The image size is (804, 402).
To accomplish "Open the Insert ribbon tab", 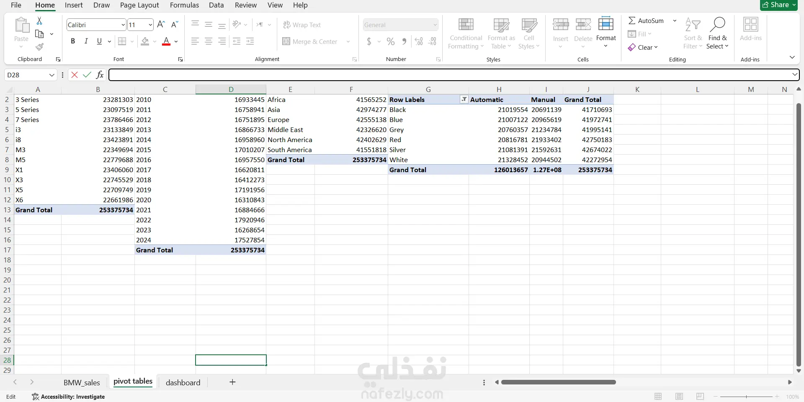I will click(x=74, y=5).
